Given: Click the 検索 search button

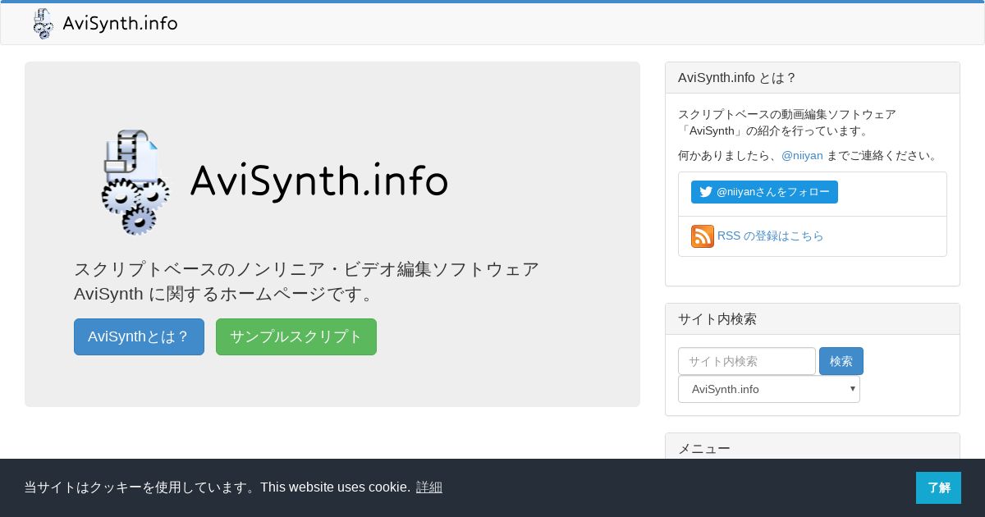Looking at the screenshot, I should (841, 361).
